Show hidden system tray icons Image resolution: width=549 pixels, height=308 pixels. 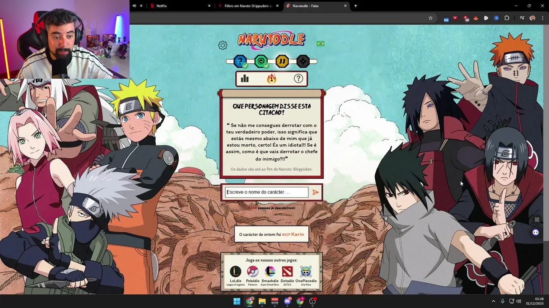pos(493,301)
